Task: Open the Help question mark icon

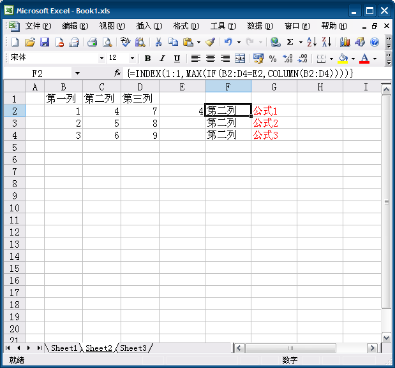Action: [x=375, y=42]
